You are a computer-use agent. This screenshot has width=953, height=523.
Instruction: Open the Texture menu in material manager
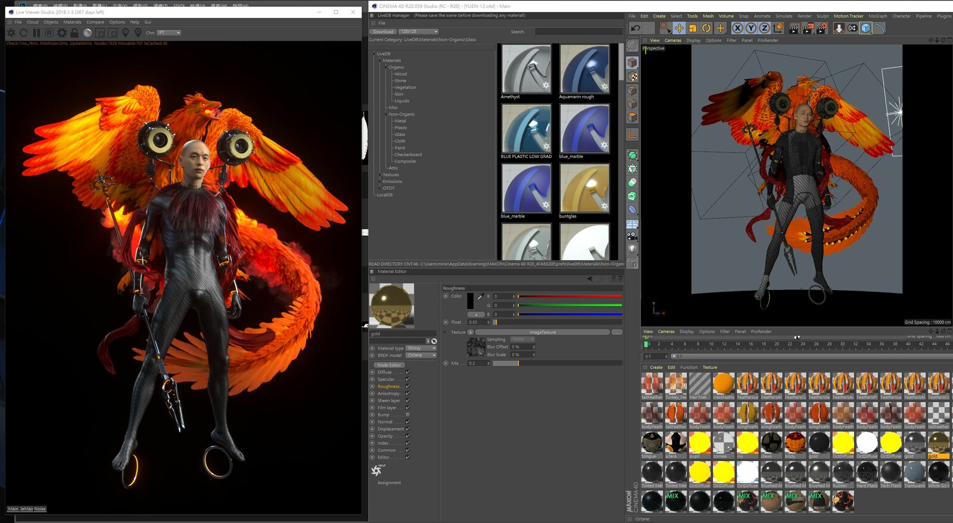coord(709,368)
